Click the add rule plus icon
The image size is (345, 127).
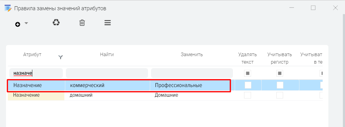(x=18, y=25)
